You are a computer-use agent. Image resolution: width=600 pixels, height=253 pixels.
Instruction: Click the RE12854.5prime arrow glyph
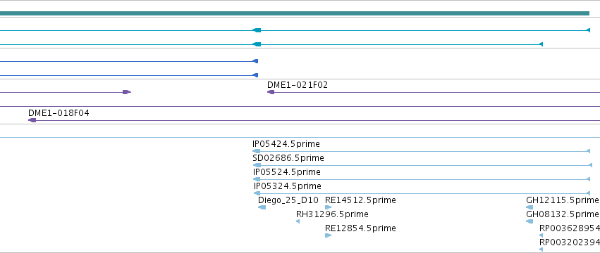[328, 235]
